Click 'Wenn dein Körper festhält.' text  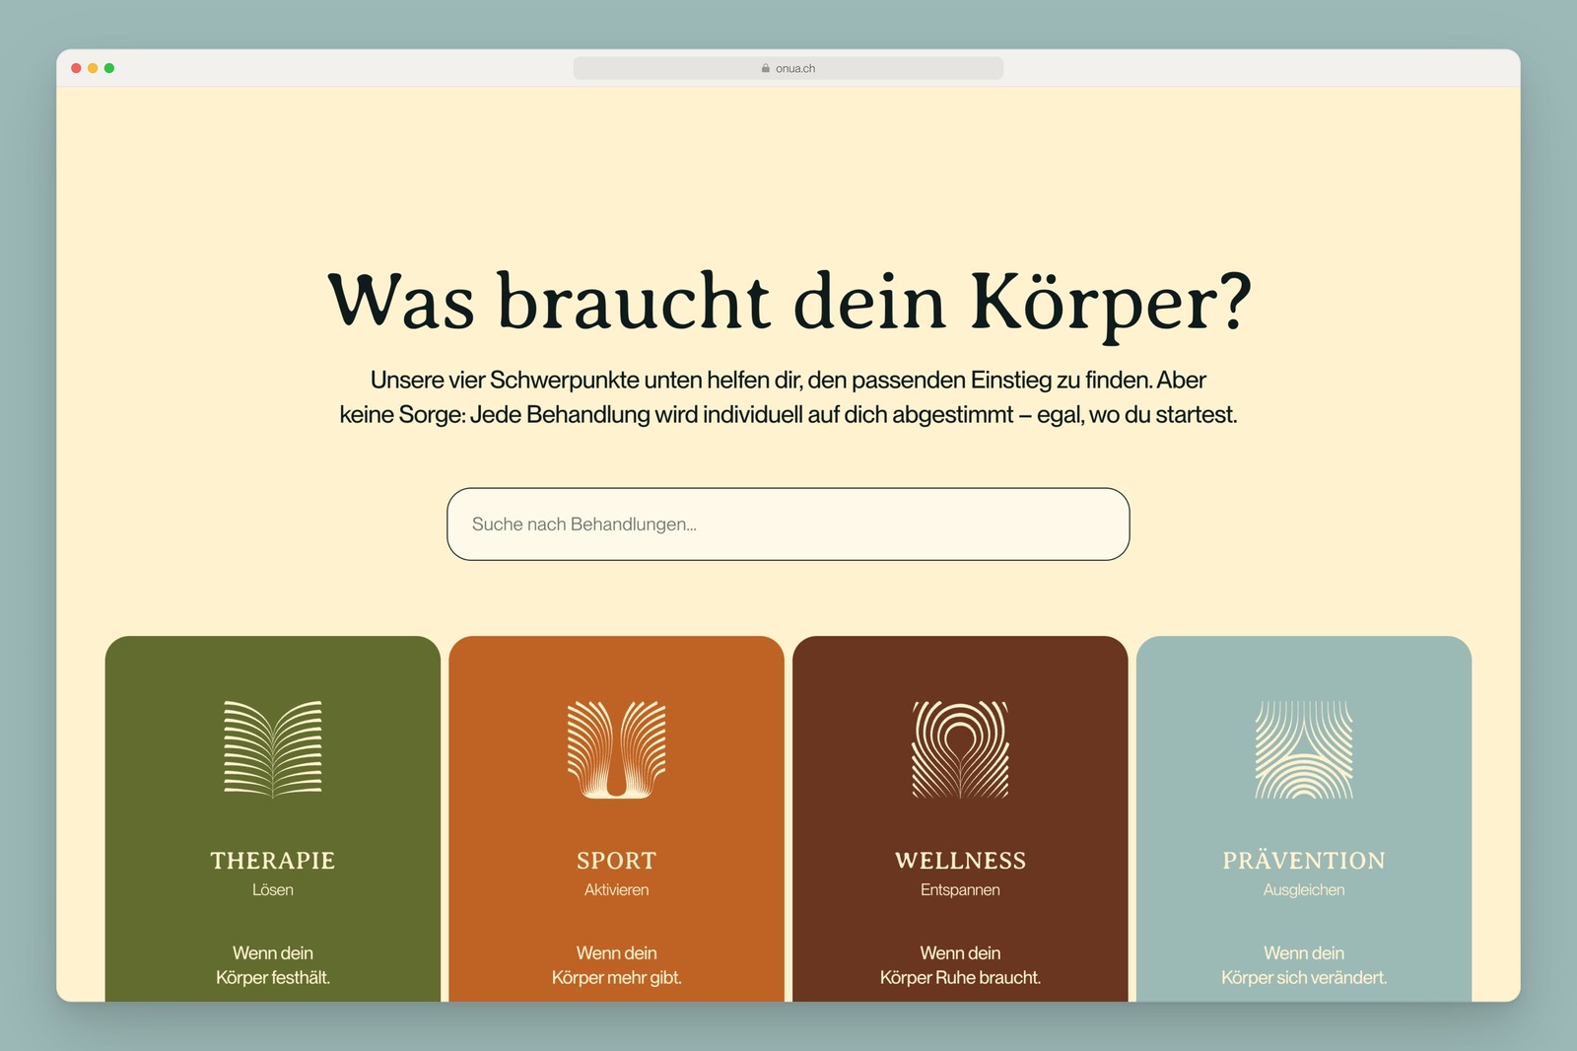[273, 965]
